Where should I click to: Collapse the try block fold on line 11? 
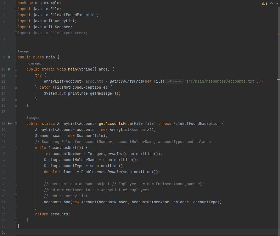pyautogui.click(x=16, y=75)
